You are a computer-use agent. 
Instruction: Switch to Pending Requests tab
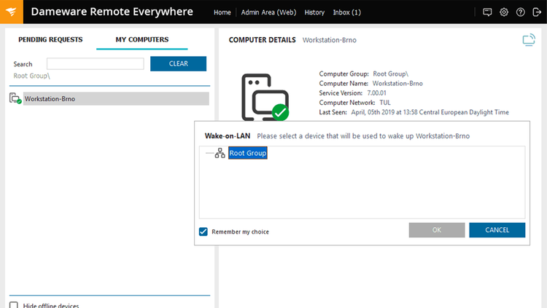50,39
